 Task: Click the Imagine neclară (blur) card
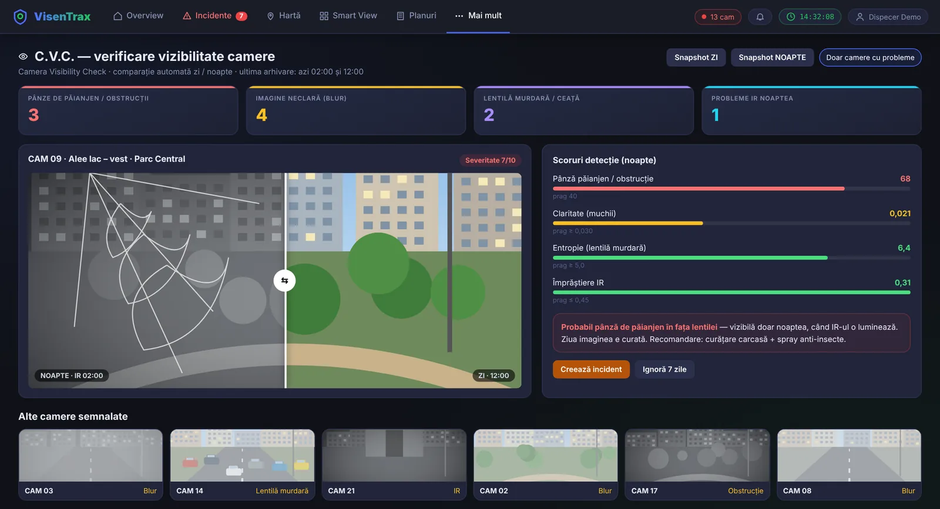point(356,110)
